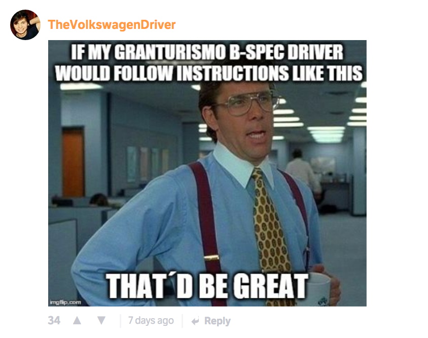
Task: Open the TheVolkswagenDriver username link
Action: 112,24
